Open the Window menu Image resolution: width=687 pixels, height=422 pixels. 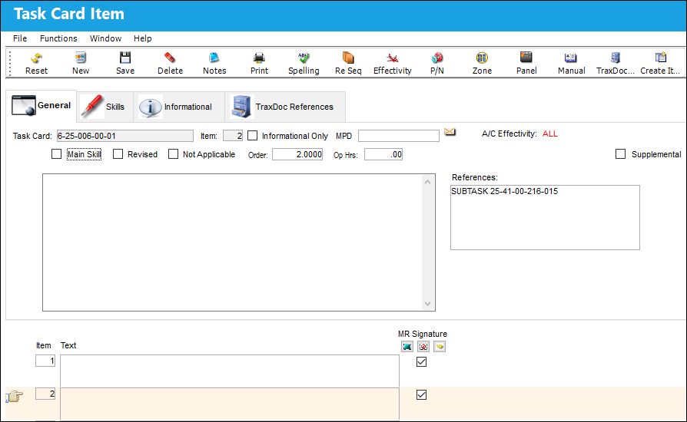[105, 38]
